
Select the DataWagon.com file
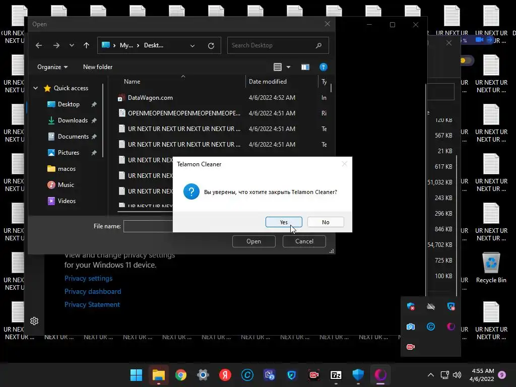click(x=150, y=98)
